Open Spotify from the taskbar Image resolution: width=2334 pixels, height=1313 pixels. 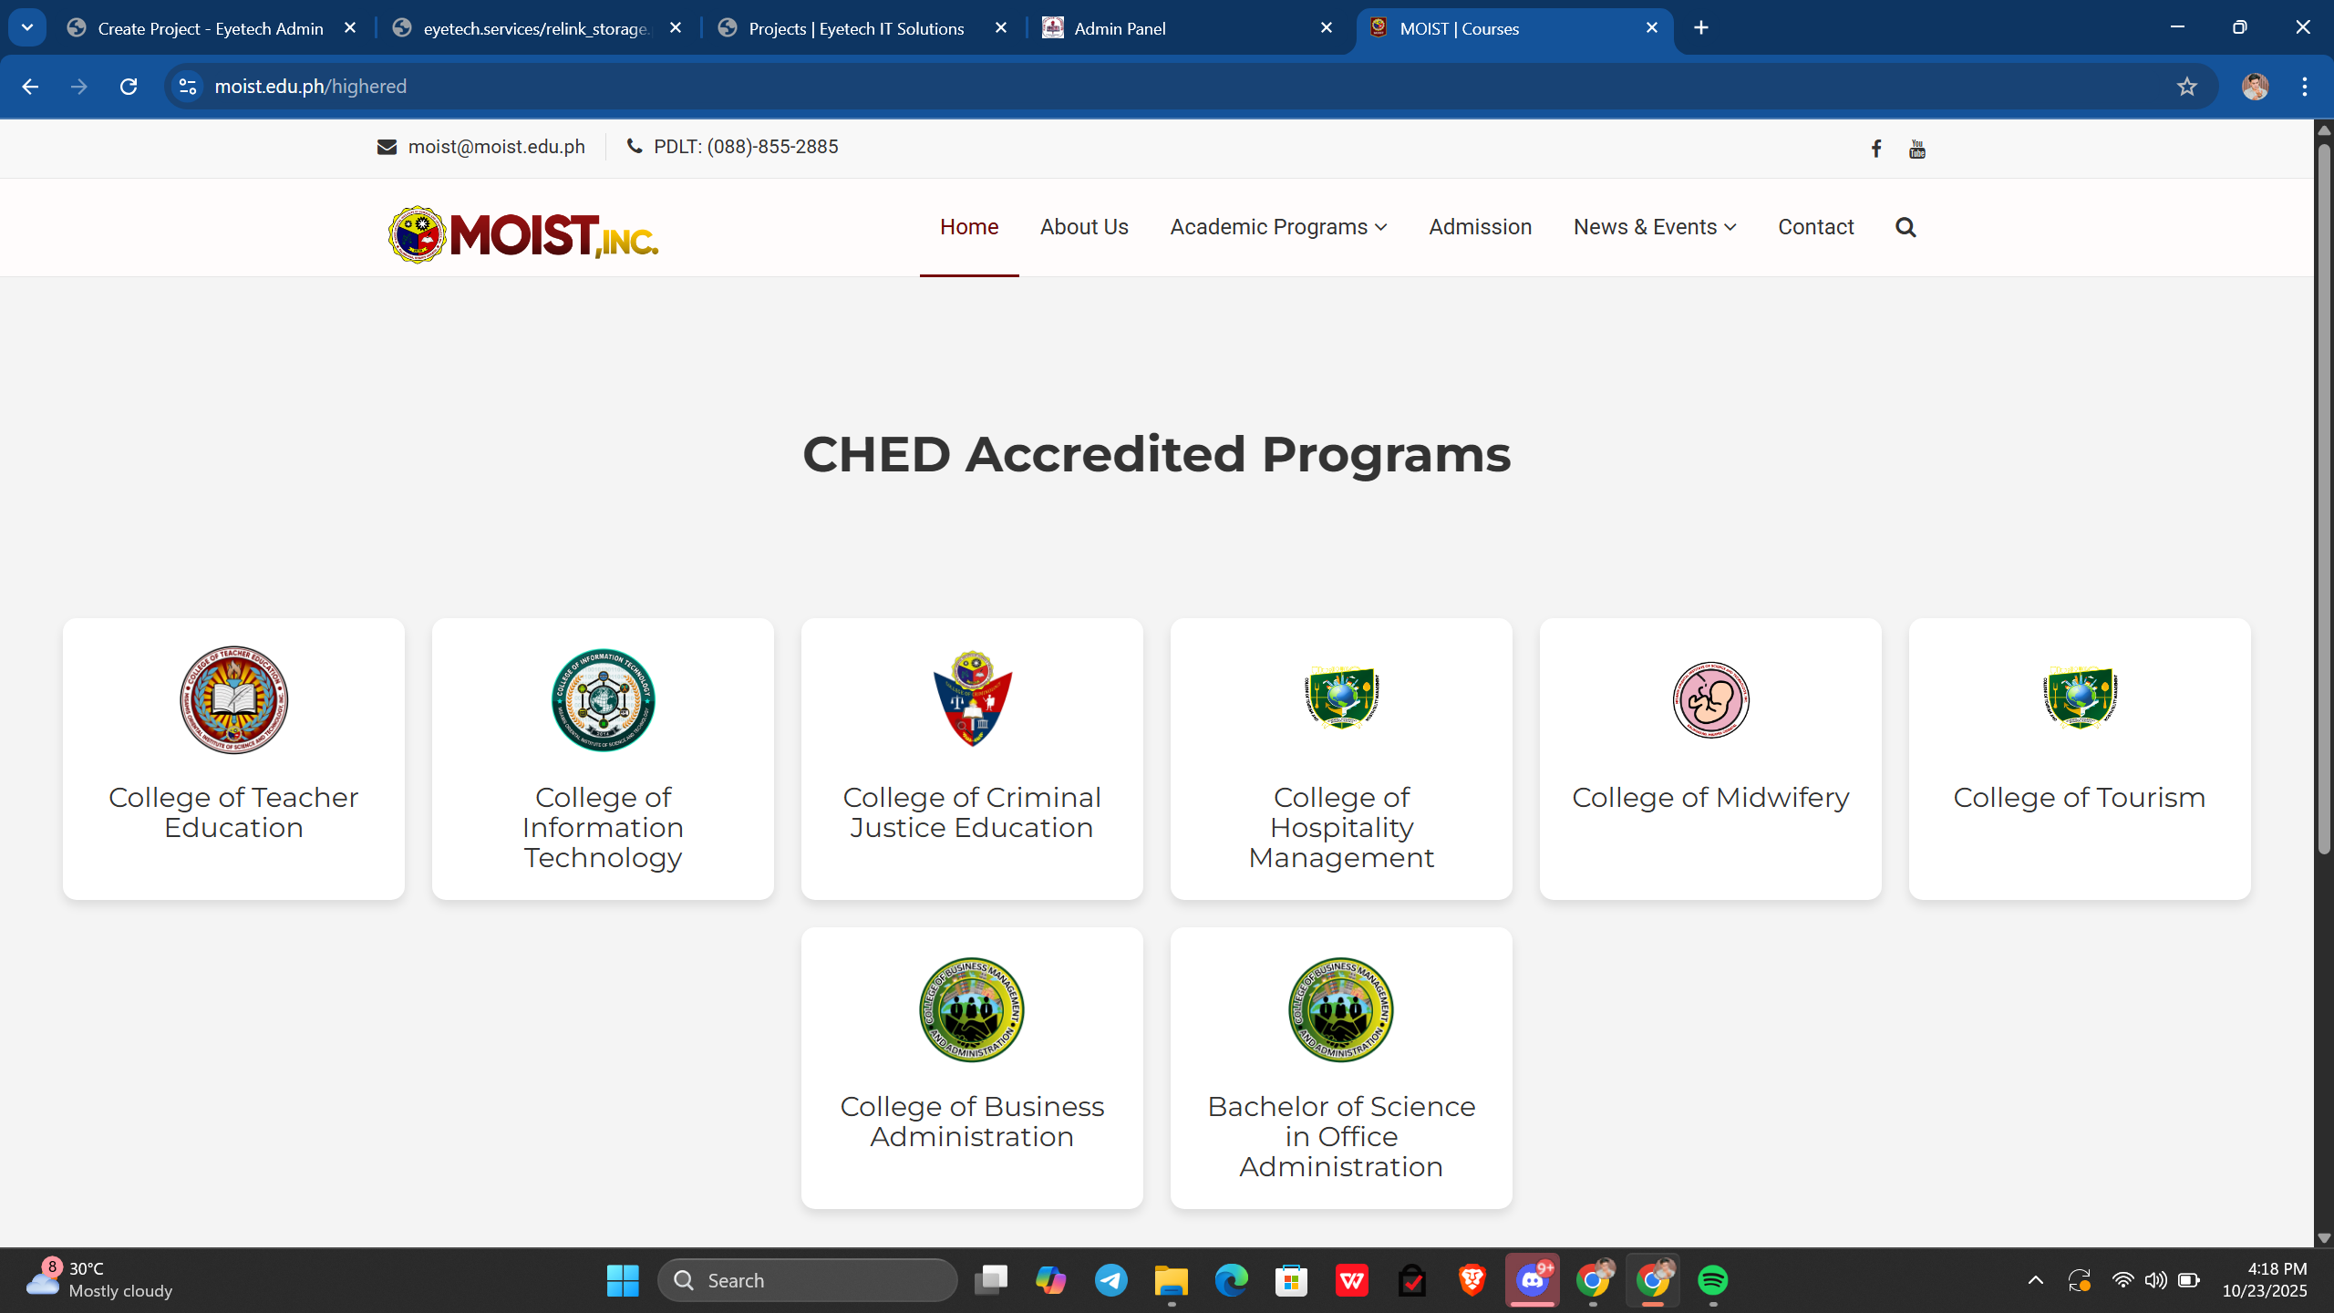[1712, 1280]
